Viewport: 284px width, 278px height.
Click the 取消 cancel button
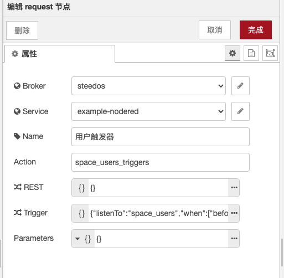coord(215,30)
